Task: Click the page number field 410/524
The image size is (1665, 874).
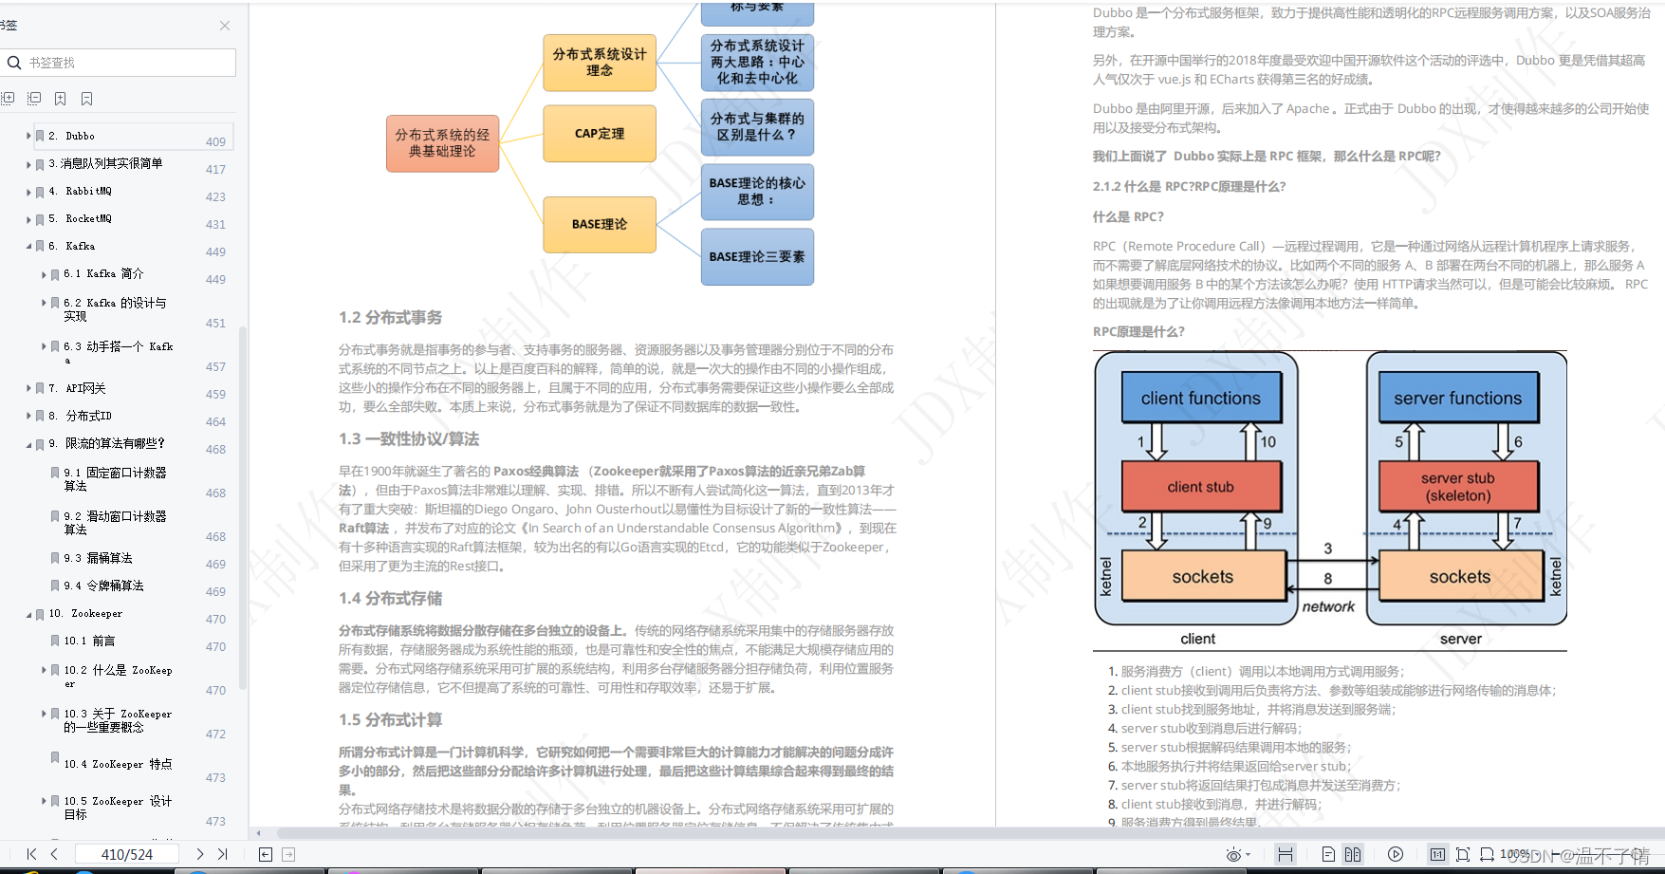Action: (127, 854)
